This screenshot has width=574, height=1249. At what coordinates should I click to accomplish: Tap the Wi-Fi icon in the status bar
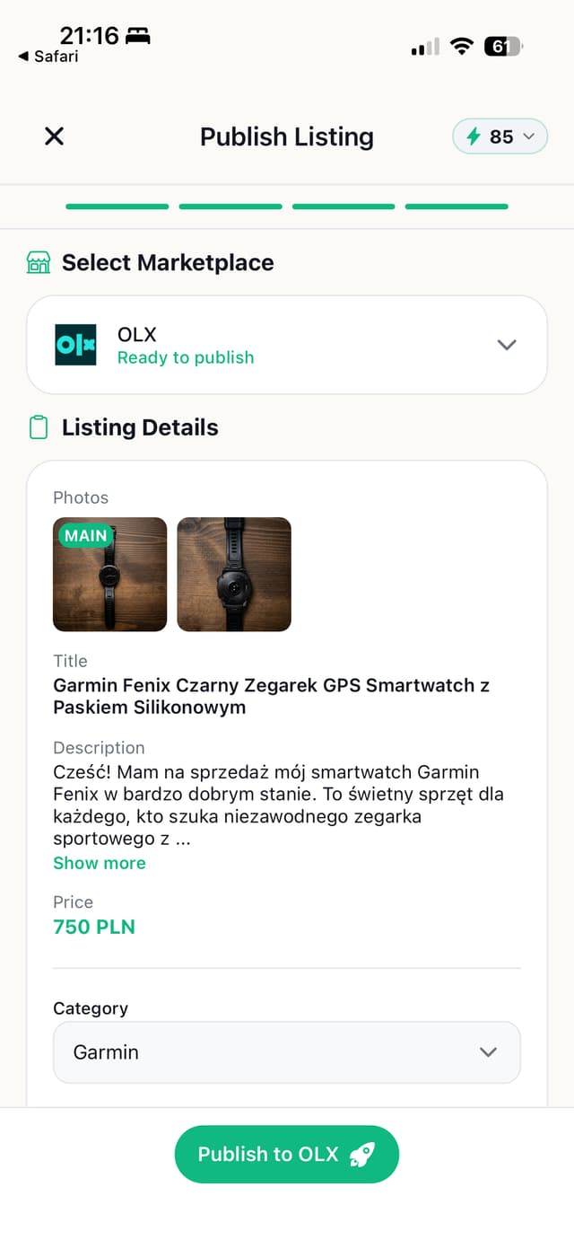click(463, 46)
